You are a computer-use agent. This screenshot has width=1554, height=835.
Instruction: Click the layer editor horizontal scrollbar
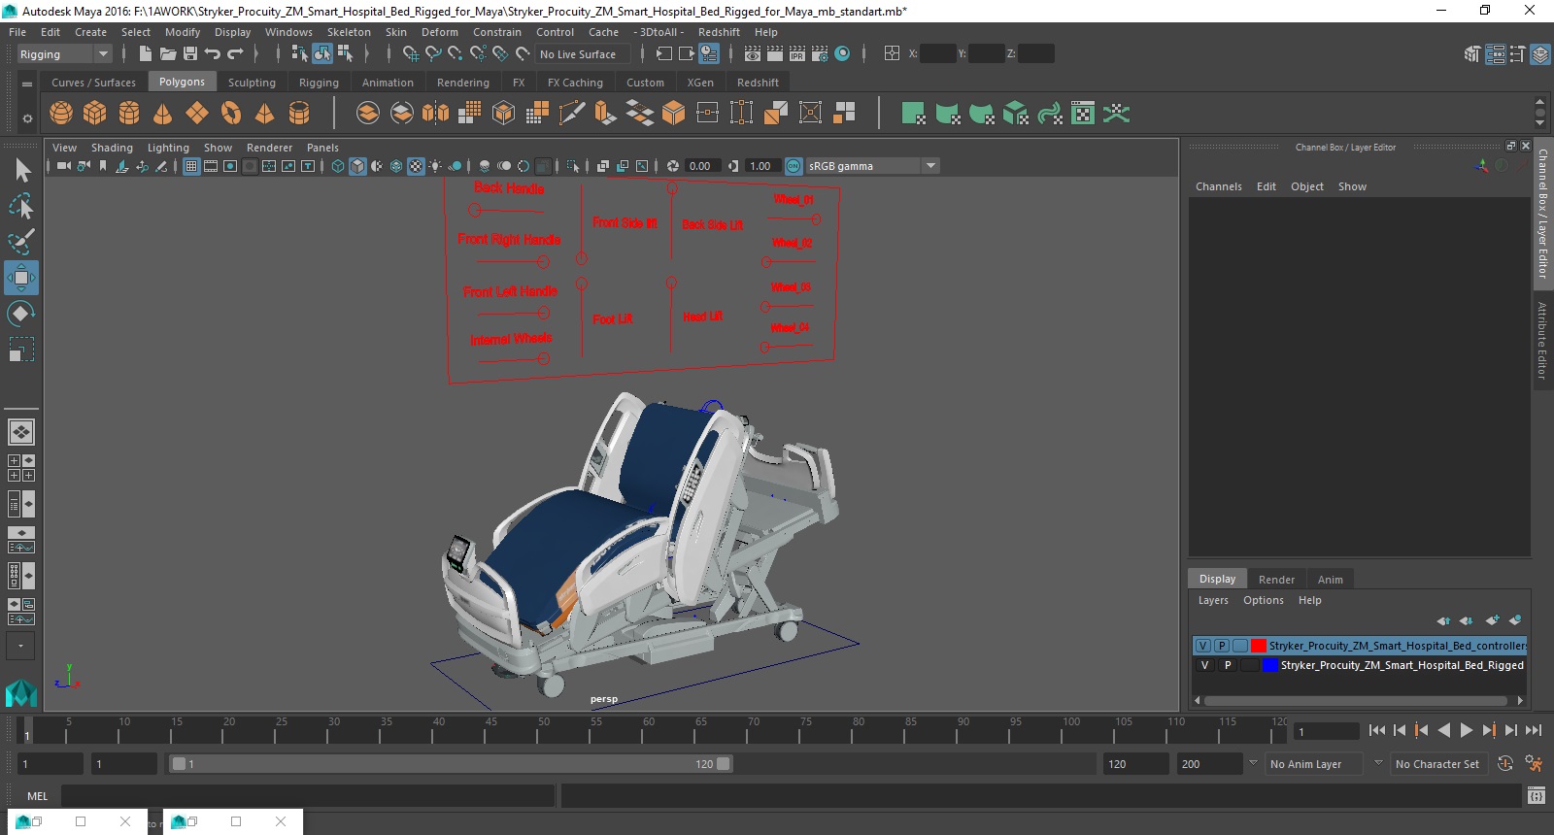click(x=1355, y=700)
